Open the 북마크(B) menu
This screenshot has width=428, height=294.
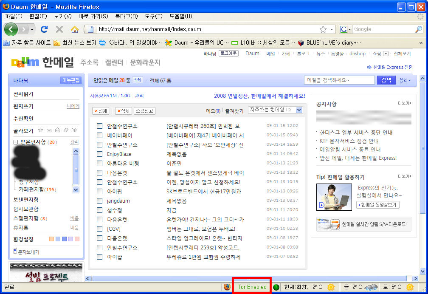(127, 17)
